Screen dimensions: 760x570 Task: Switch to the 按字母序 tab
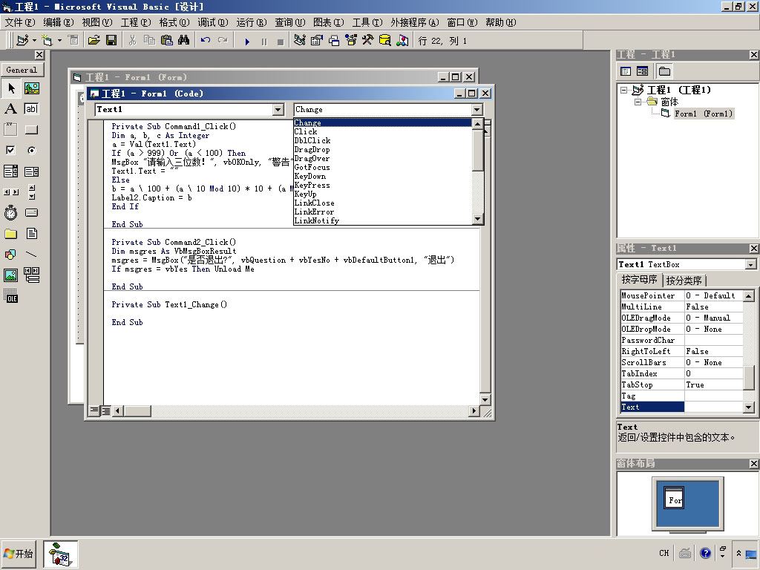[639, 280]
